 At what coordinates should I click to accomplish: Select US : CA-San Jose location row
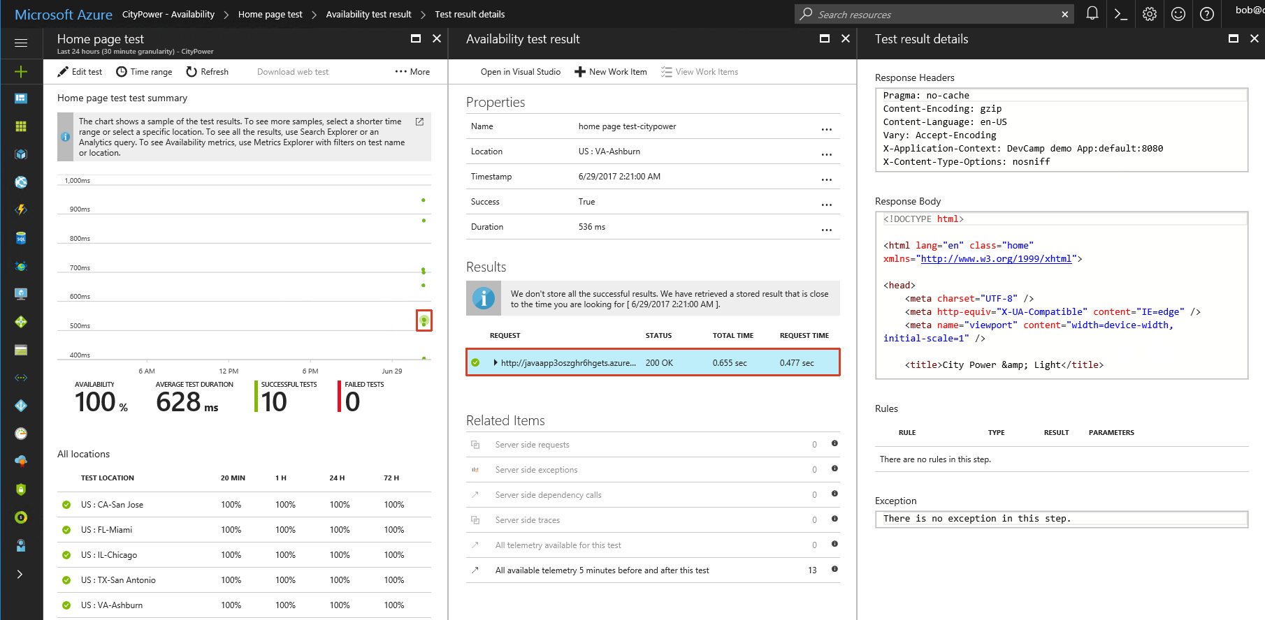[x=244, y=504]
